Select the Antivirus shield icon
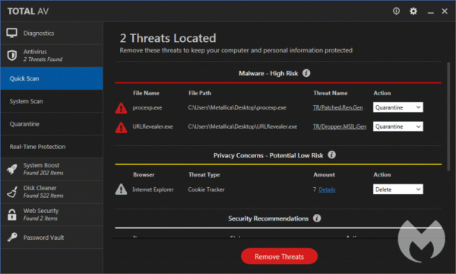Screen dimensions: 456x274 11,56
